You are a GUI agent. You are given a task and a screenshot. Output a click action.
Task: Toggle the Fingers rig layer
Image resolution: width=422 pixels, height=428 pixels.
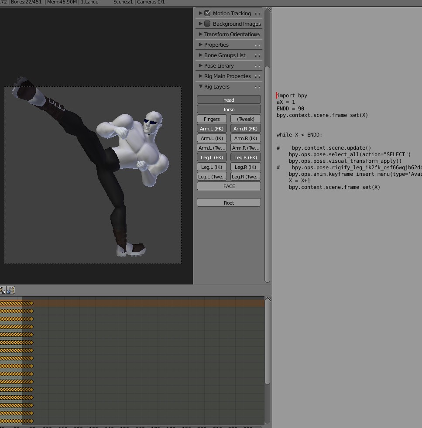tap(212, 119)
